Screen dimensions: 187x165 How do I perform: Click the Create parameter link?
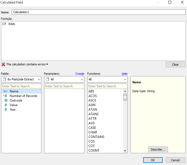[x=80, y=74]
